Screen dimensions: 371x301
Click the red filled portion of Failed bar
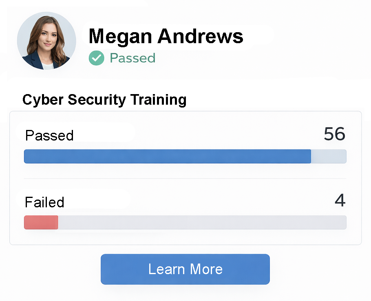(41, 222)
